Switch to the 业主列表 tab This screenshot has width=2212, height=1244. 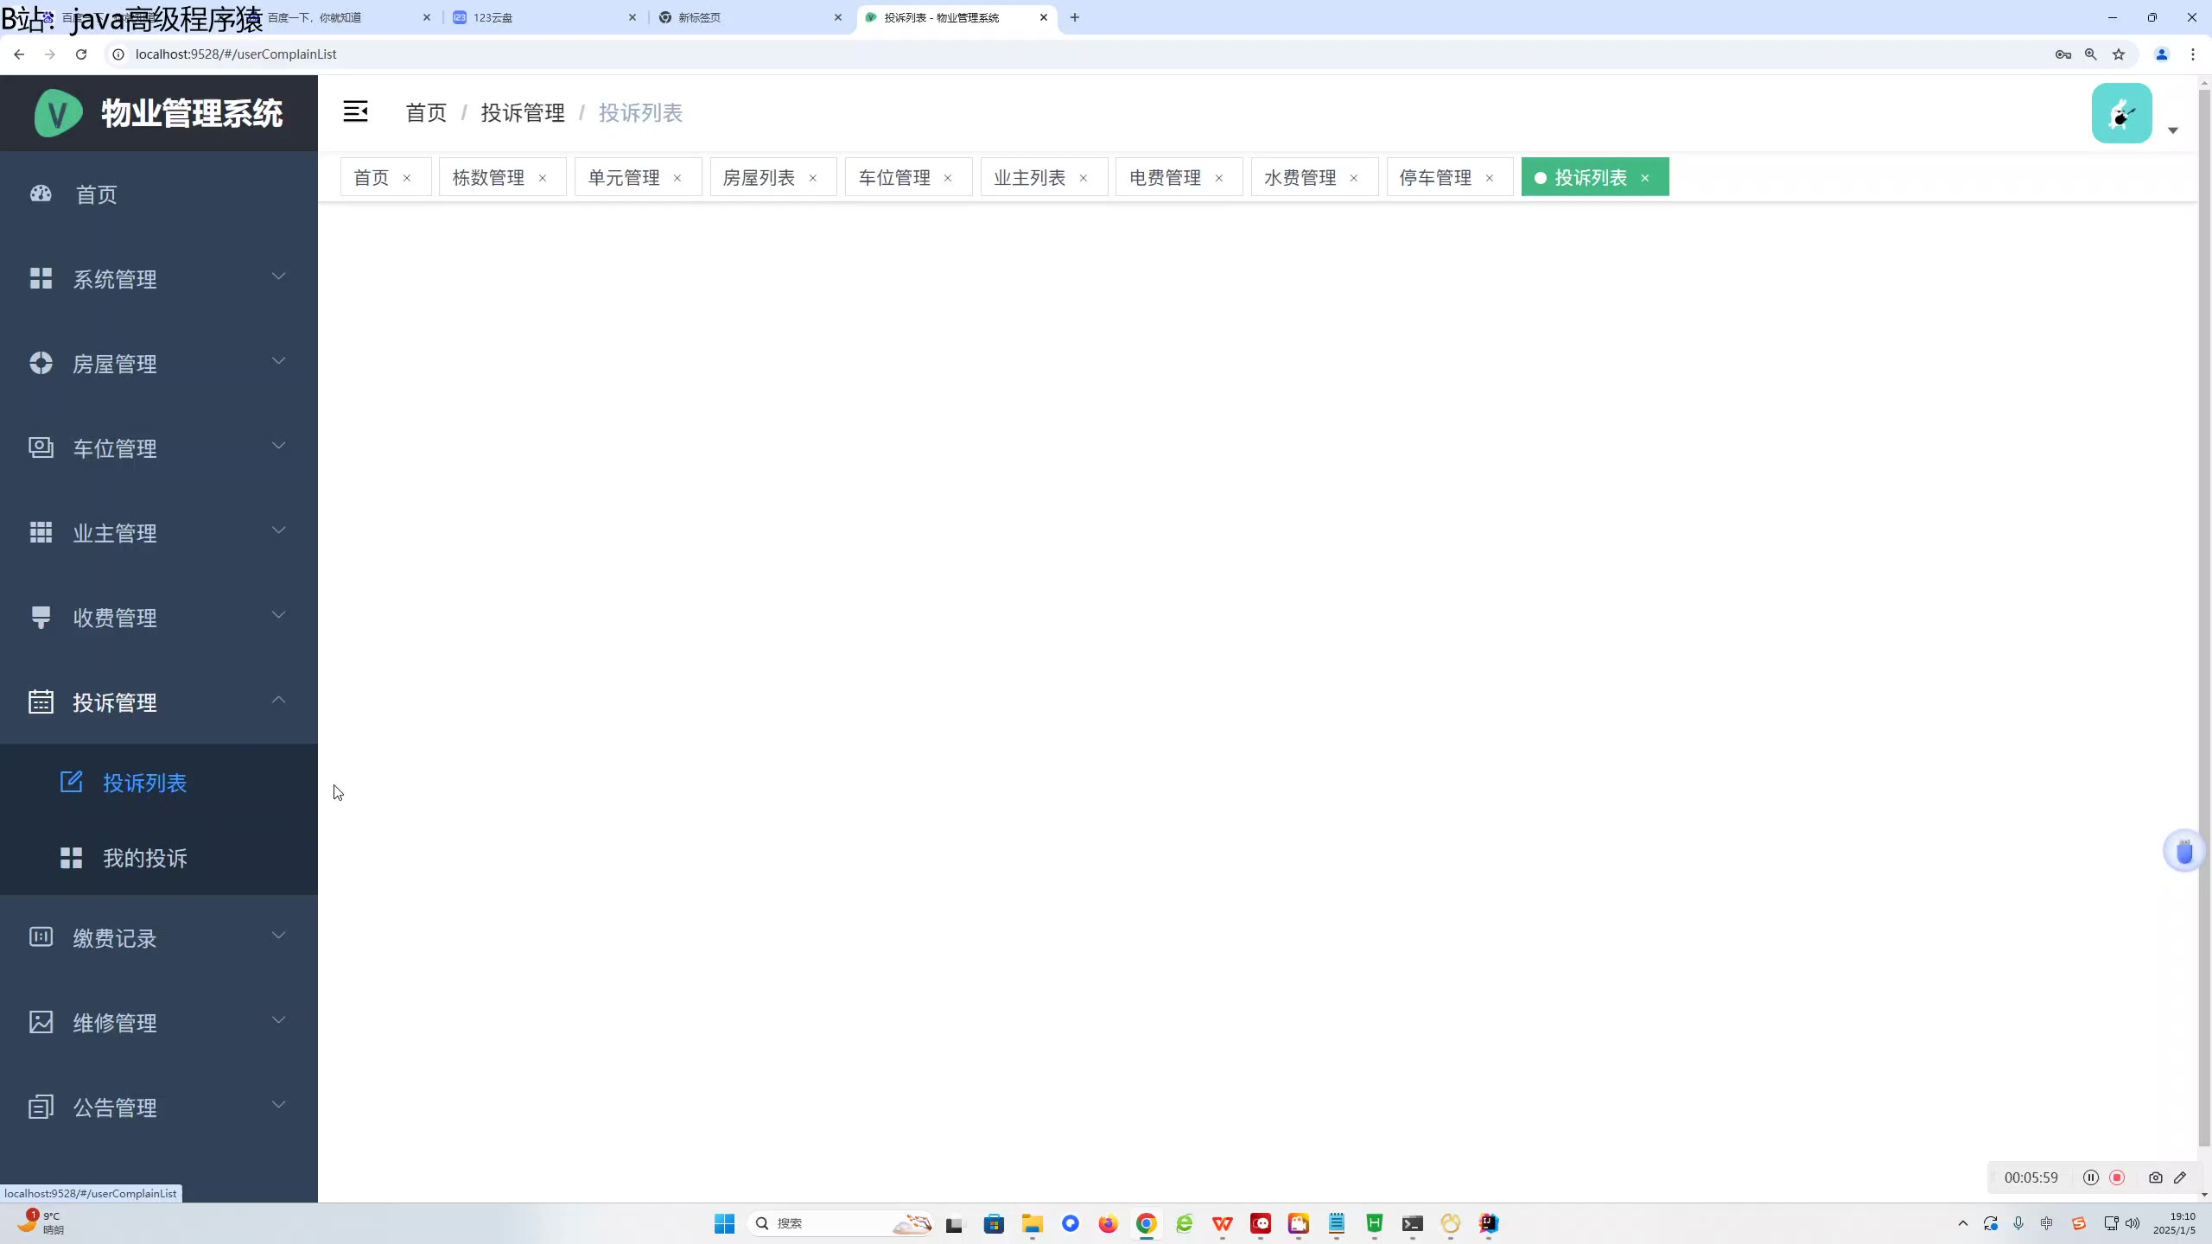[1029, 178]
